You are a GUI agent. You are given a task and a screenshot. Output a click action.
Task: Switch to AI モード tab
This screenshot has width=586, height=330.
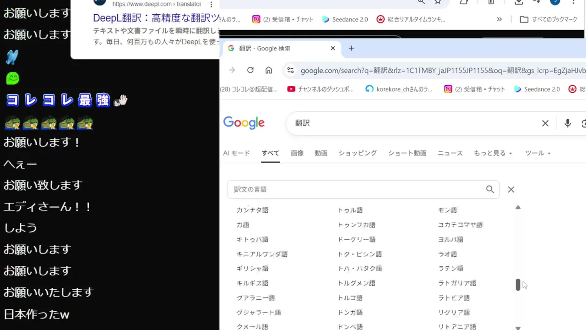coord(237,153)
